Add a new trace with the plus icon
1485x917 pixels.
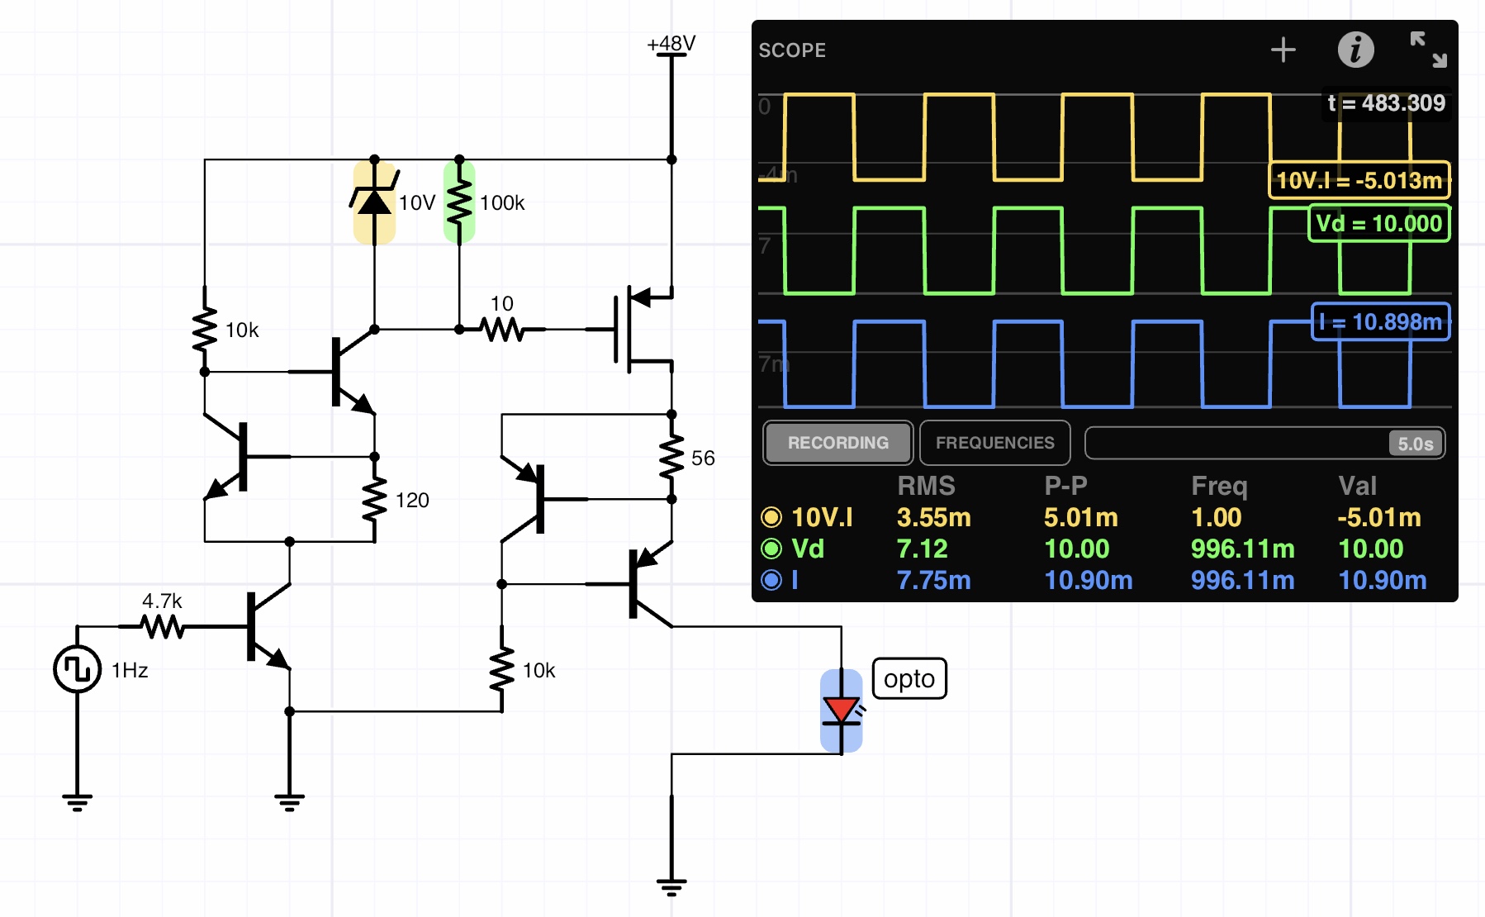[x=1283, y=50]
